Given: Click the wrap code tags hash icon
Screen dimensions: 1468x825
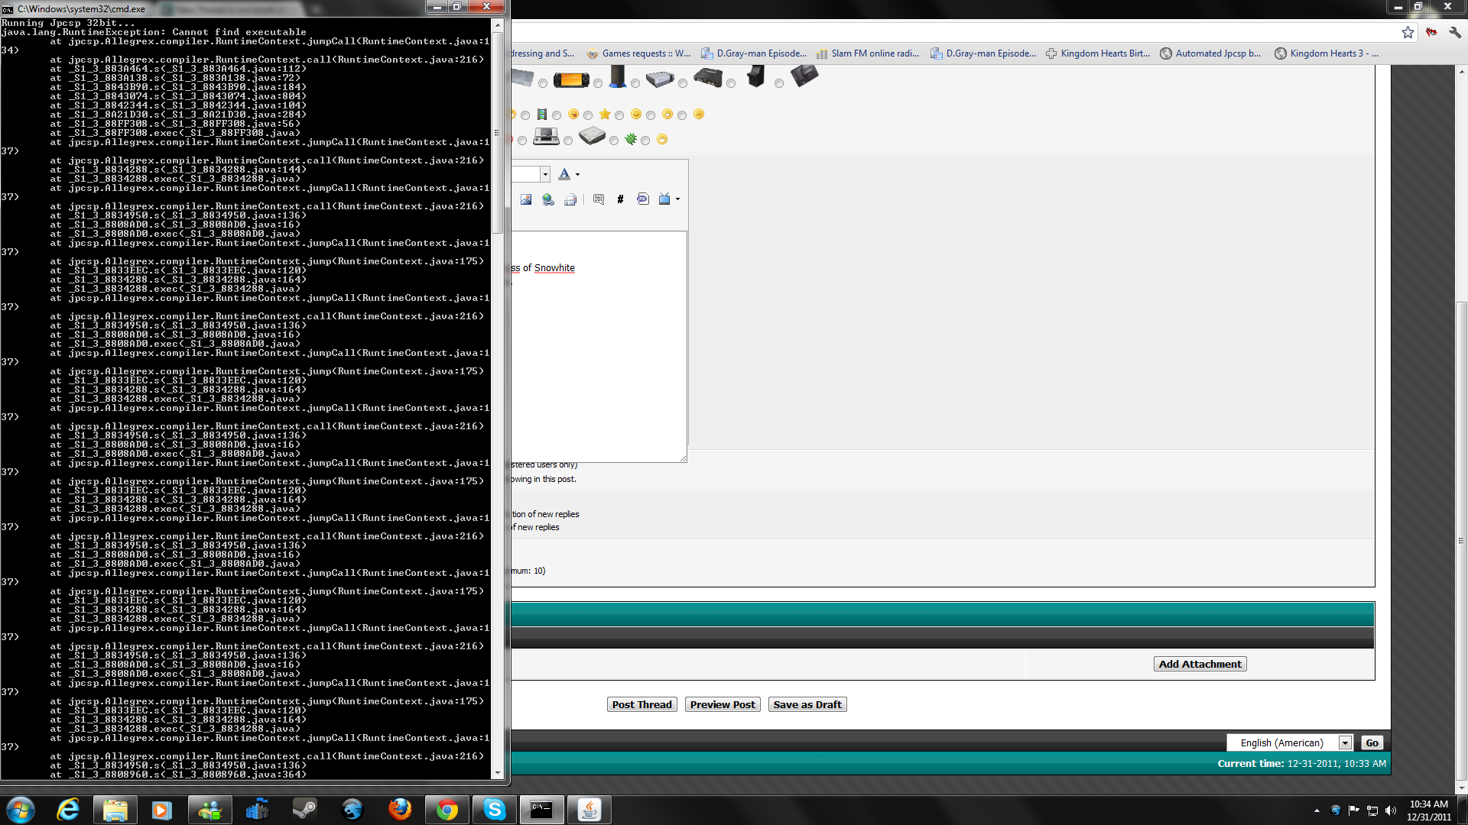Looking at the screenshot, I should click(620, 199).
